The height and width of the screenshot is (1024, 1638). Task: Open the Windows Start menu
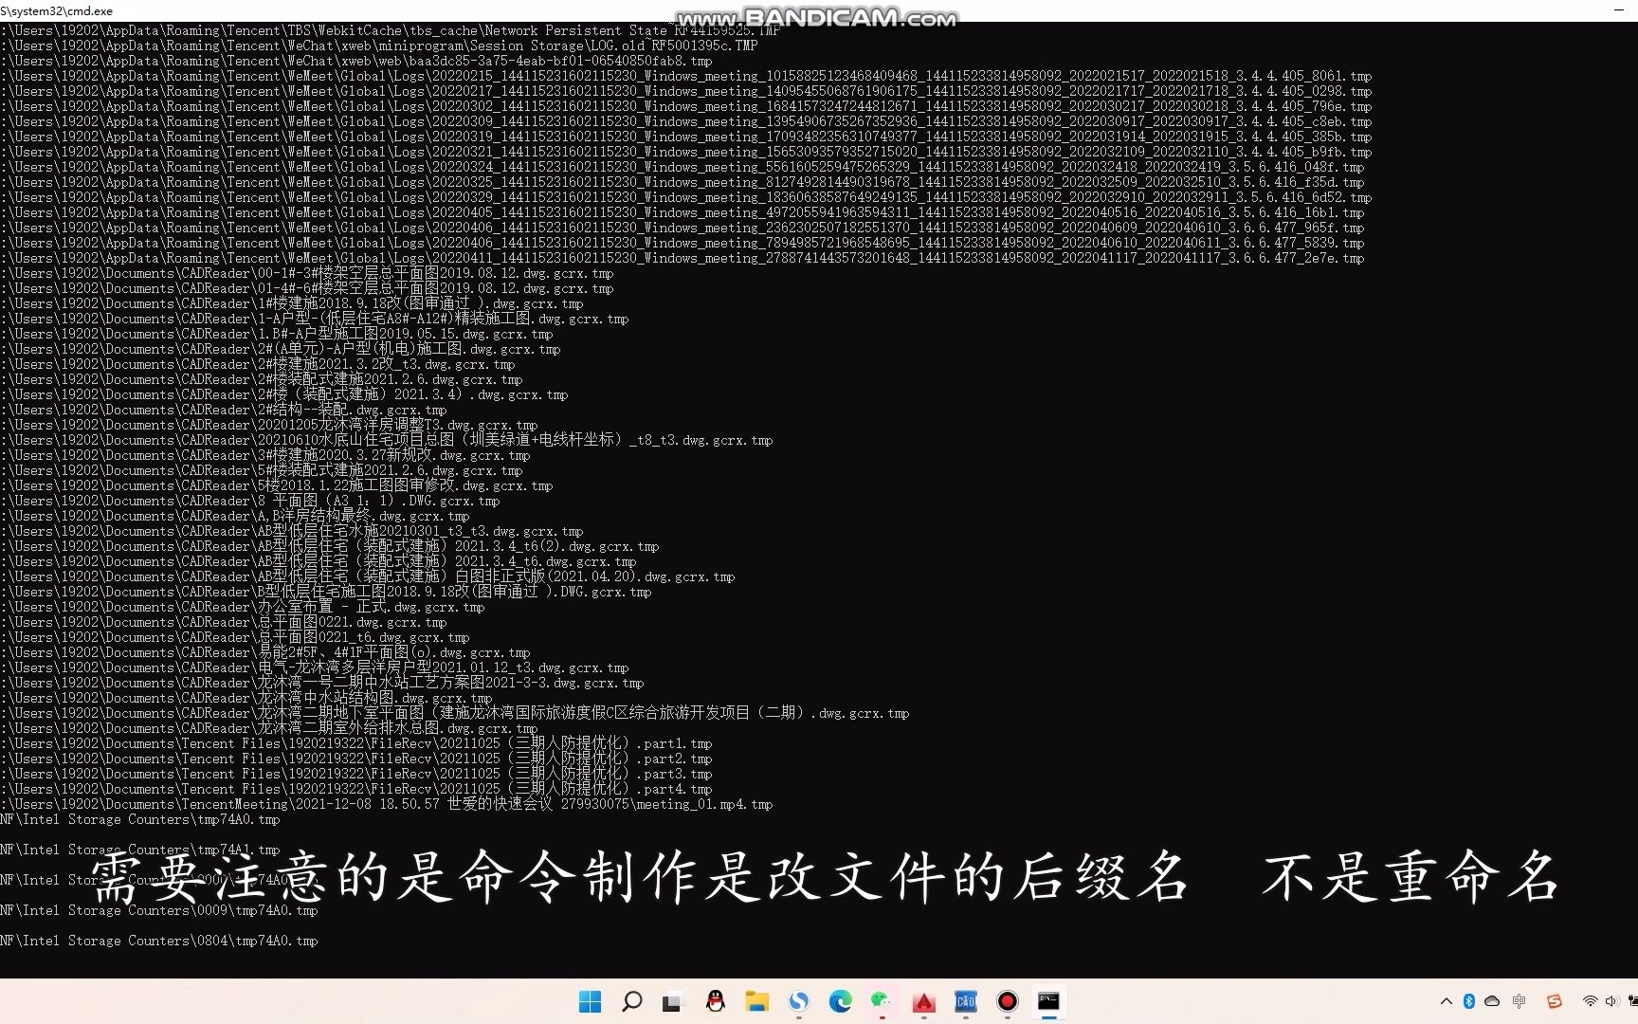pos(590,1001)
